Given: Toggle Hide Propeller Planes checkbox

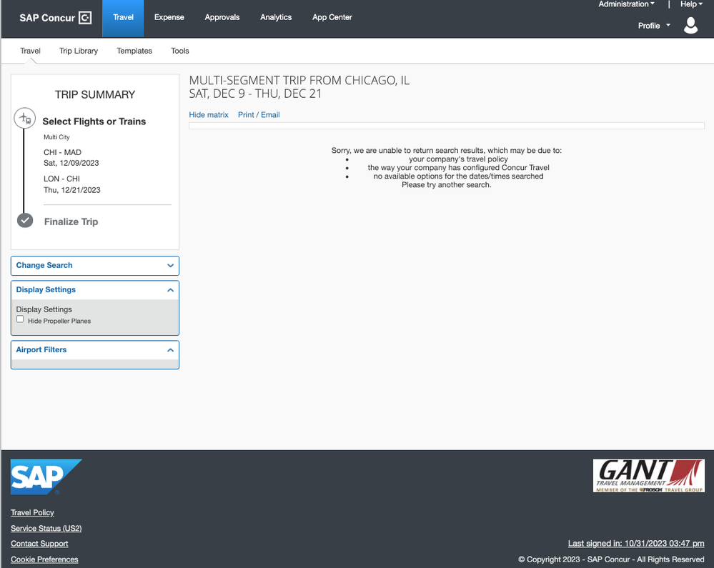Looking at the screenshot, I should click(20, 319).
